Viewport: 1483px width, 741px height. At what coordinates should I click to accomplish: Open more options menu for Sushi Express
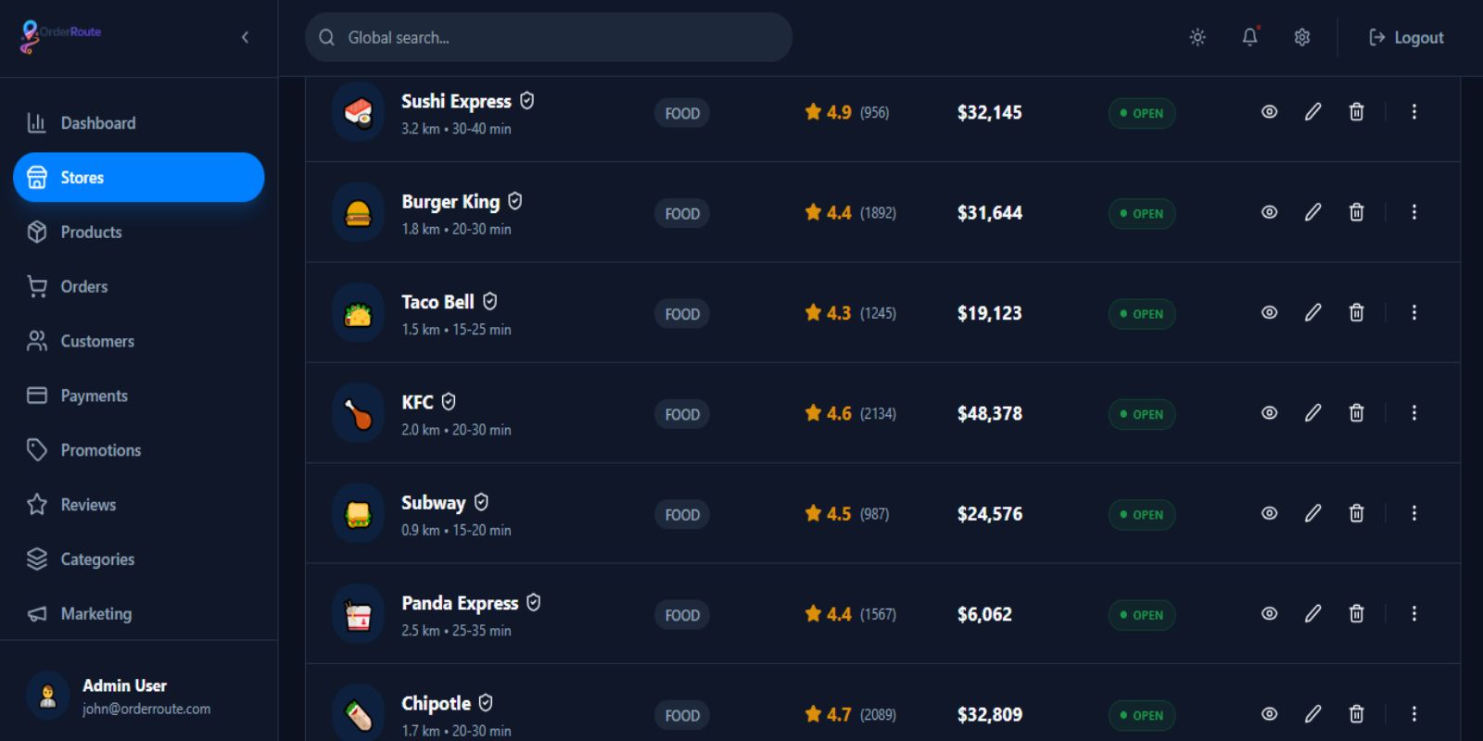1413,112
